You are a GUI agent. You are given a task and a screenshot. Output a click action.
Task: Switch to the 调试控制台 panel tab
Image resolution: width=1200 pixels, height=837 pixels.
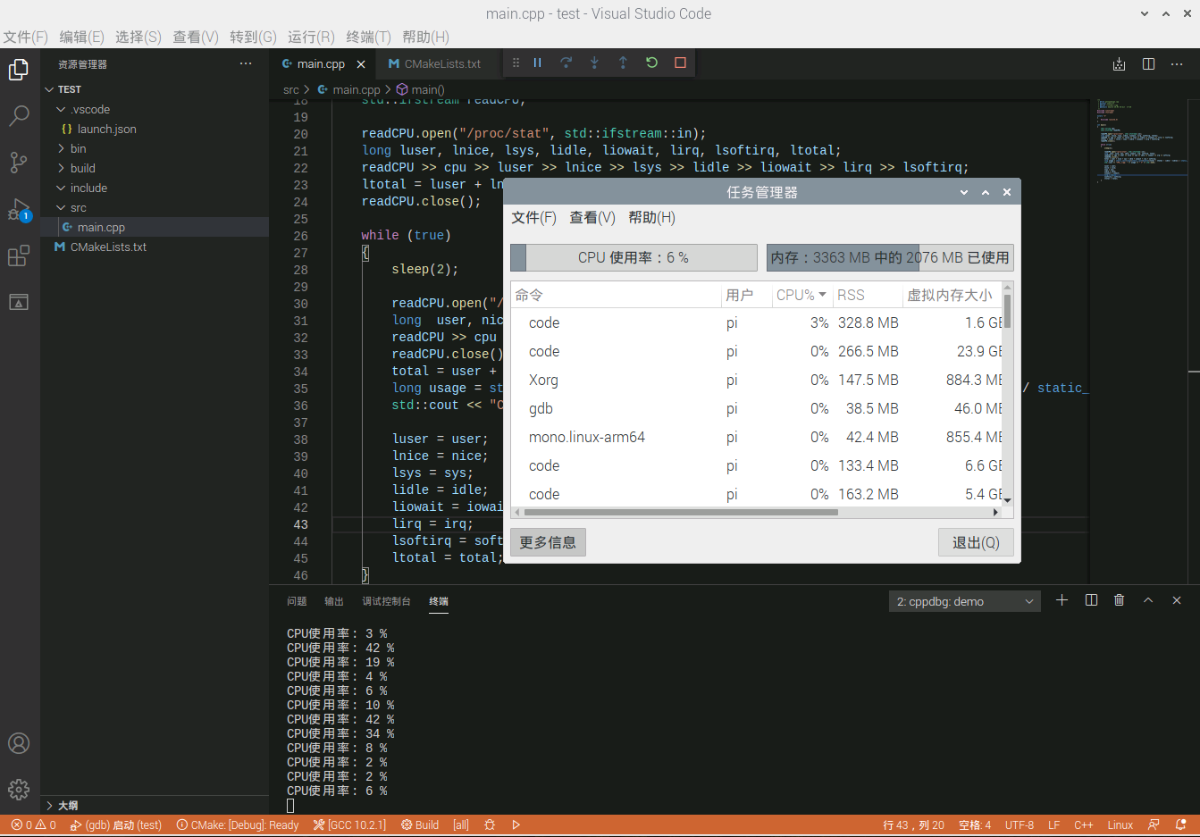[386, 601]
